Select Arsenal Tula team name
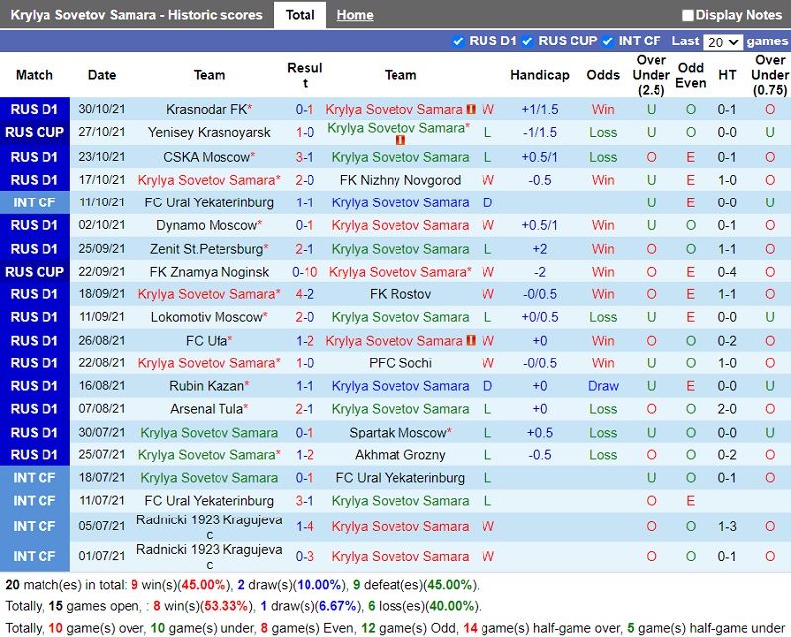 pos(207,409)
